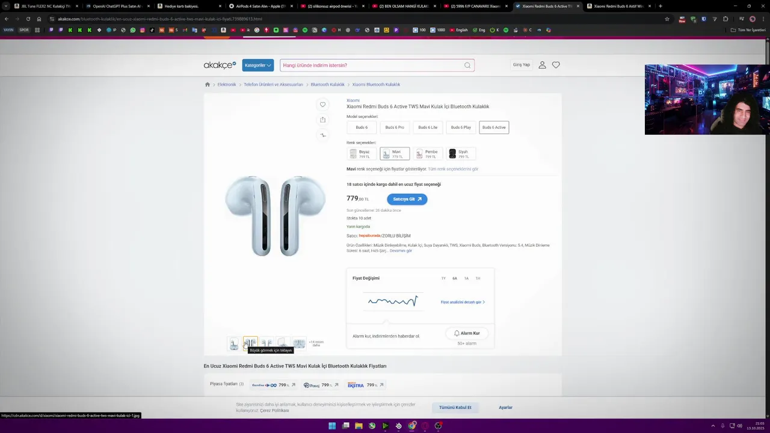Open the user account icon in header

pyautogui.click(x=542, y=65)
